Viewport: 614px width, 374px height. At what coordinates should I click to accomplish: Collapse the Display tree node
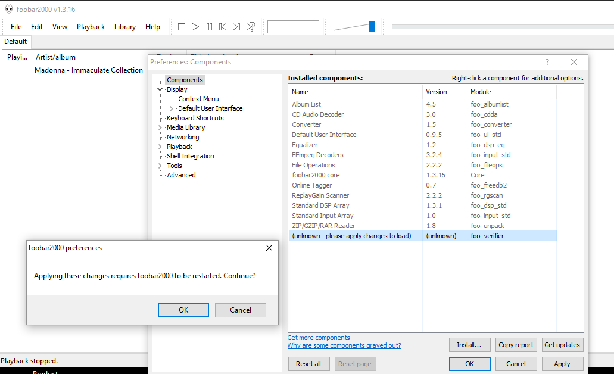click(x=160, y=89)
